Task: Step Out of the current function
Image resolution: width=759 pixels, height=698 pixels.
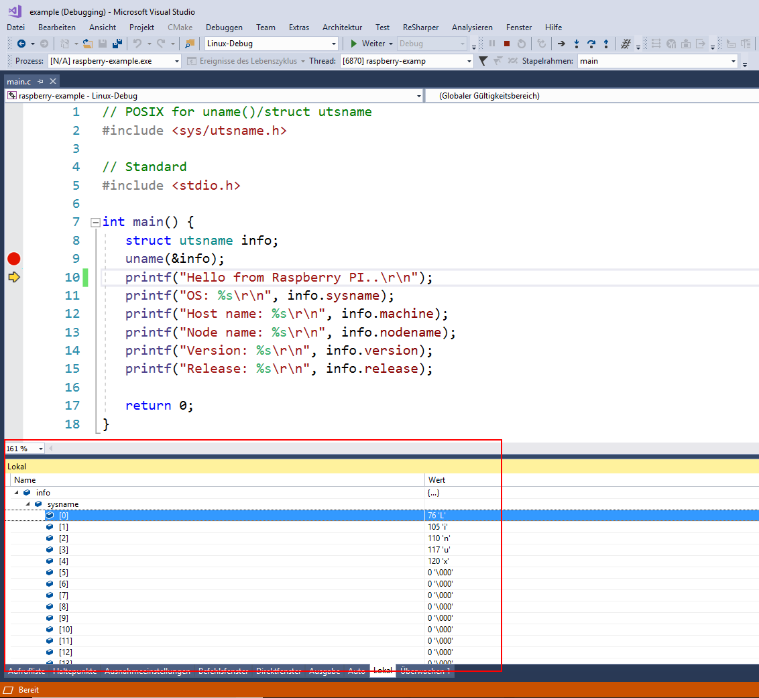Action: pyautogui.click(x=606, y=44)
